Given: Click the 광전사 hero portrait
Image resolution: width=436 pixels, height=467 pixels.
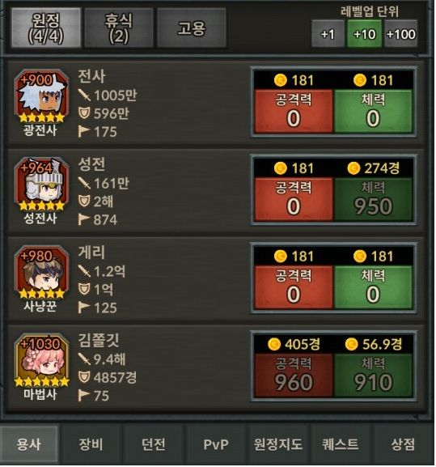Looking at the screenshot, I should coord(41,96).
